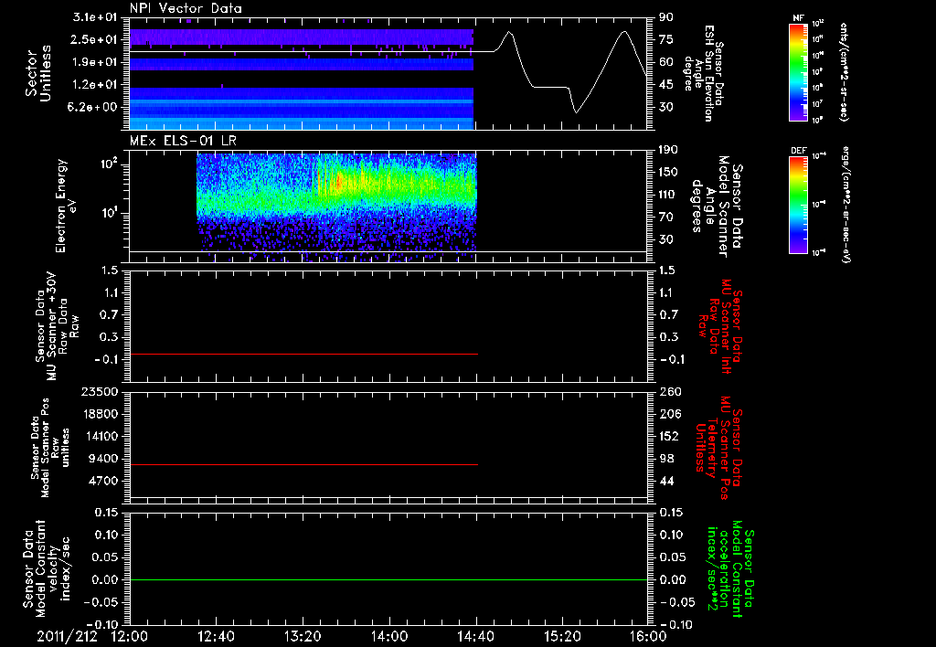This screenshot has width=936, height=647.
Task: Click the "MEx ELS-01 LR" panel title
Action: coord(183,141)
